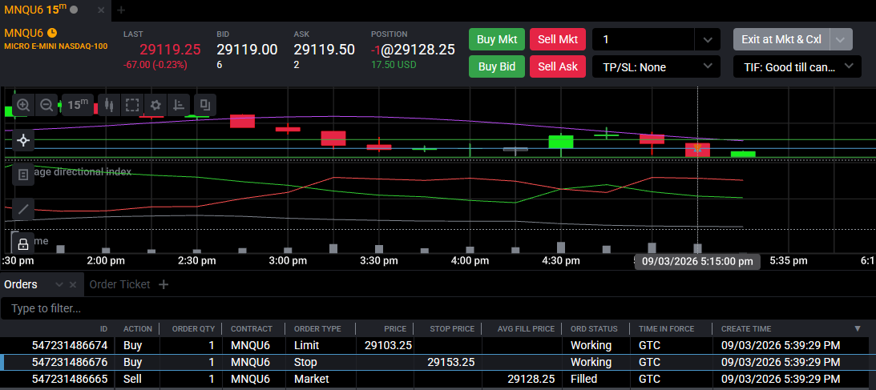Viewport: 876px width, 390px height.
Task: Select the crosshair cursor tool
Action: click(23, 140)
